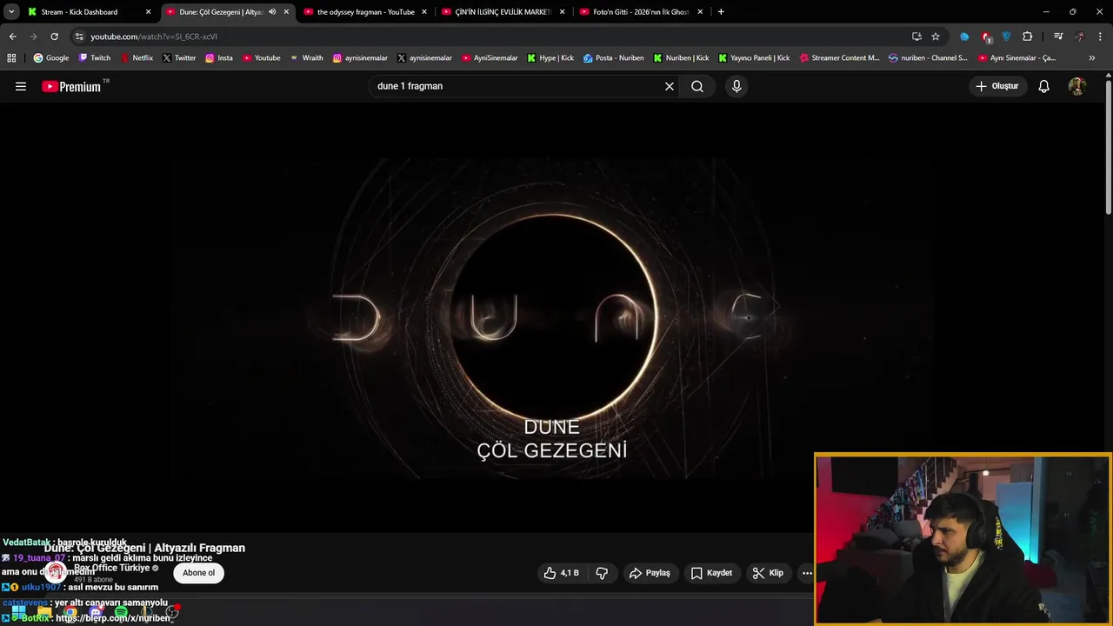Click the Dune trailer video player
The image size is (1113, 626).
[552, 317]
